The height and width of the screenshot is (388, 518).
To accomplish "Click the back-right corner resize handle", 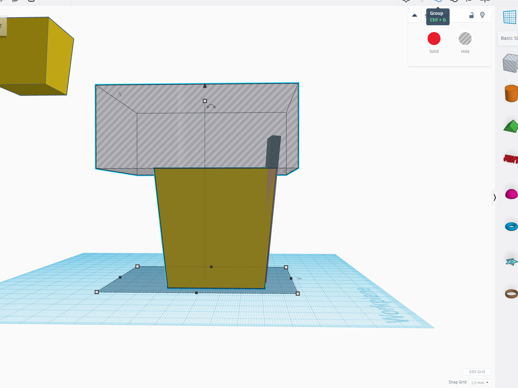I will [286, 267].
